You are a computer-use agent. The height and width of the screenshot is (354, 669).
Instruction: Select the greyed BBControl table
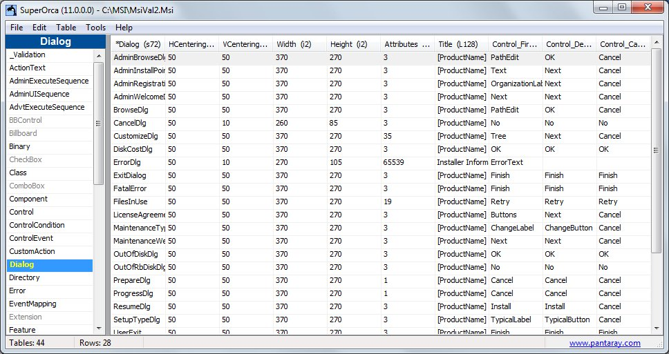pos(50,121)
